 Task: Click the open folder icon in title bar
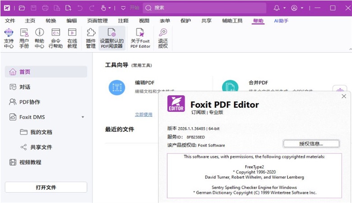[x=22, y=8]
